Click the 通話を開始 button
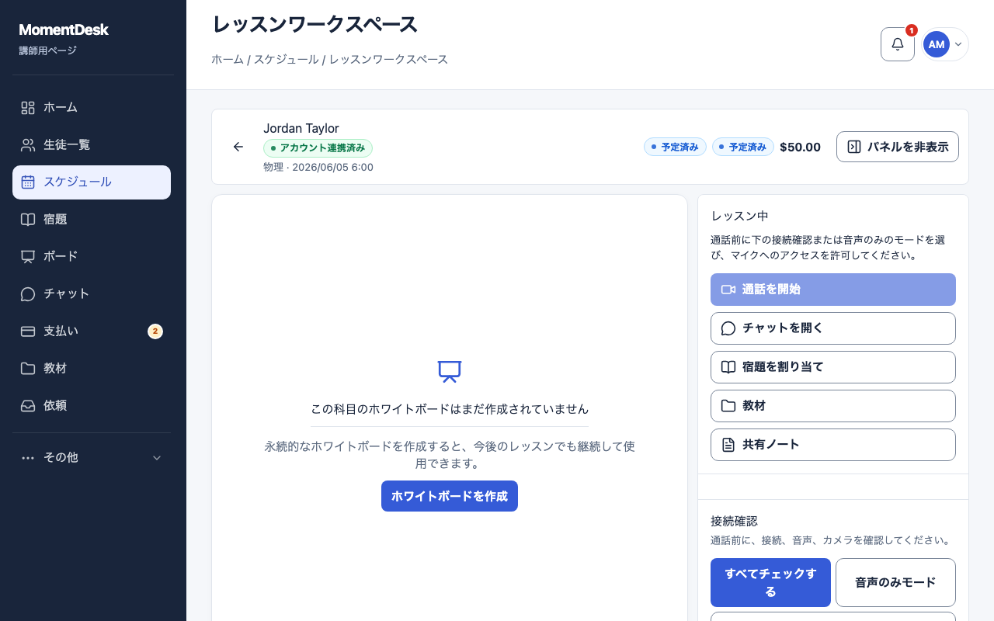Image resolution: width=994 pixels, height=621 pixels. coord(833,290)
